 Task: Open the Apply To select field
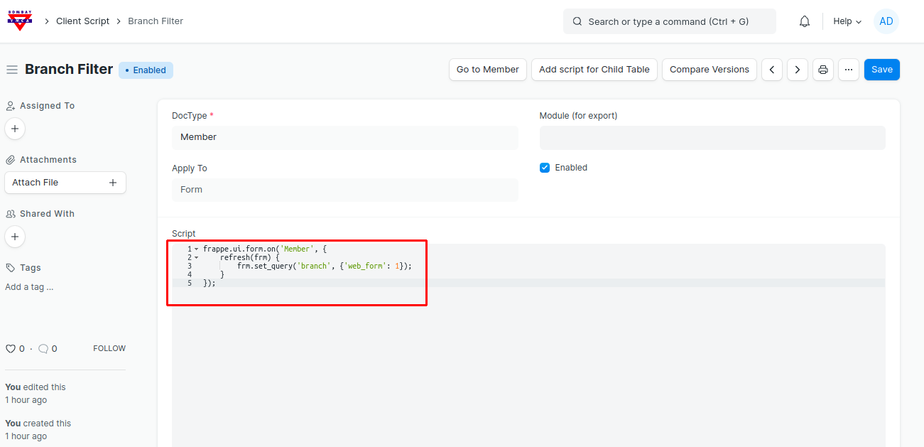pos(344,190)
